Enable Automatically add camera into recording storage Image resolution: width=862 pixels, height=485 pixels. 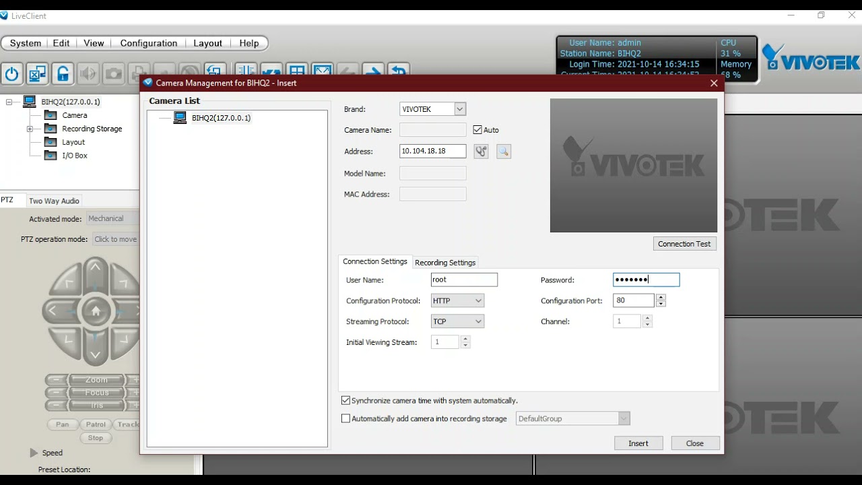click(346, 418)
